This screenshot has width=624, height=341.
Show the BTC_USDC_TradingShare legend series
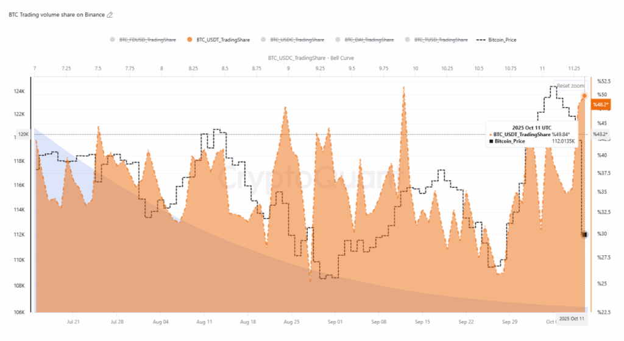pos(297,40)
